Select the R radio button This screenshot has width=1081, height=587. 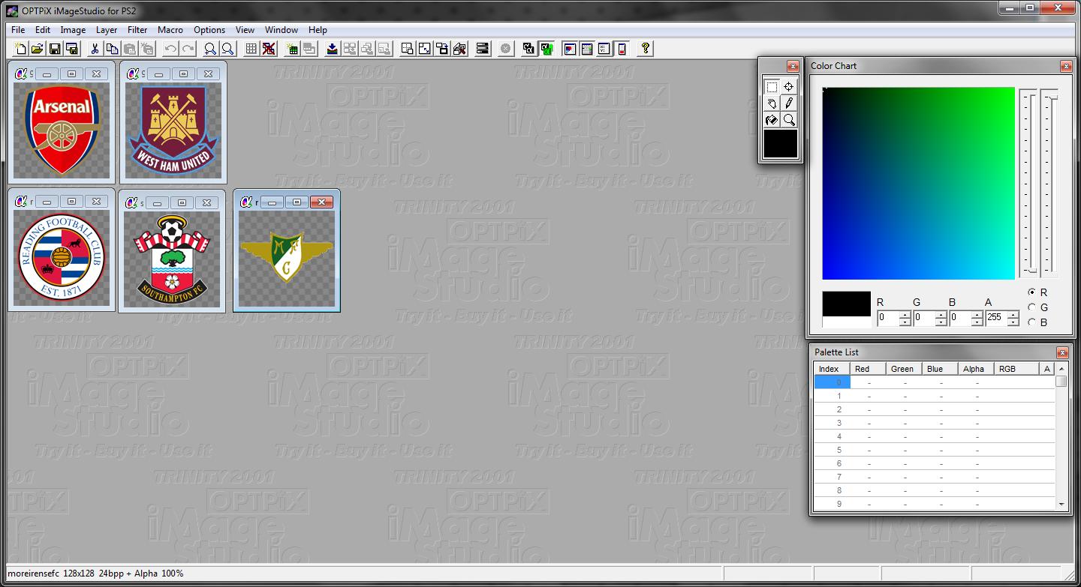click(1031, 292)
